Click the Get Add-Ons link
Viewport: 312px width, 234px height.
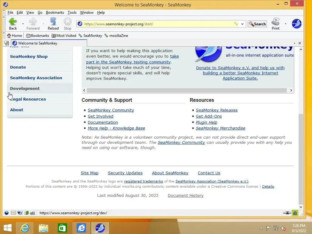[209, 116]
